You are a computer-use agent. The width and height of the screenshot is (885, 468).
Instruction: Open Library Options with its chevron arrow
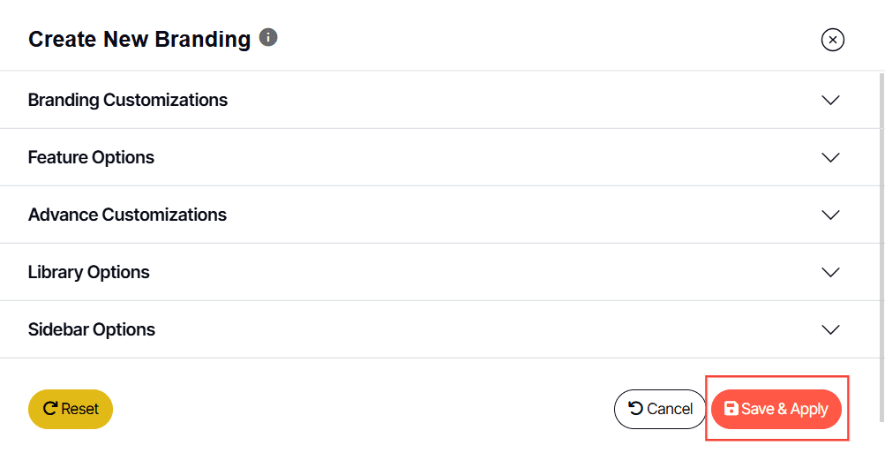[x=830, y=272]
